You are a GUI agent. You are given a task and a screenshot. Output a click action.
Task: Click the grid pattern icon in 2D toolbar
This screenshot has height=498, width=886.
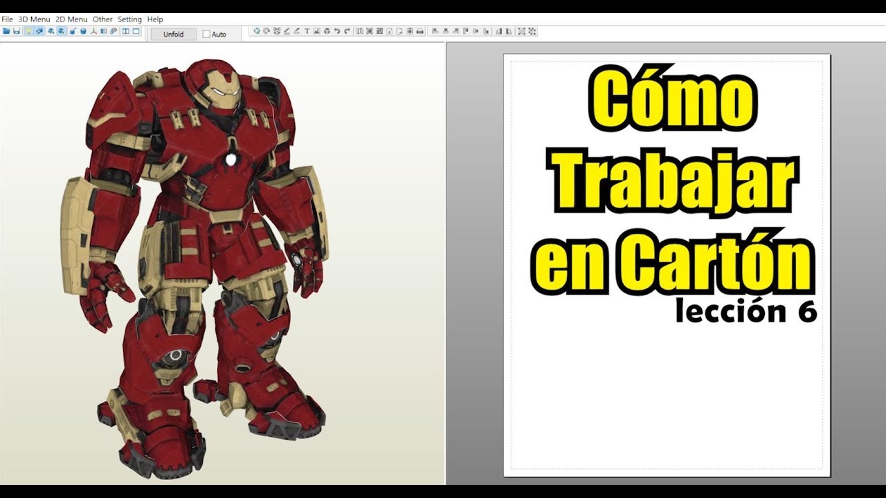[x=379, y=31]
